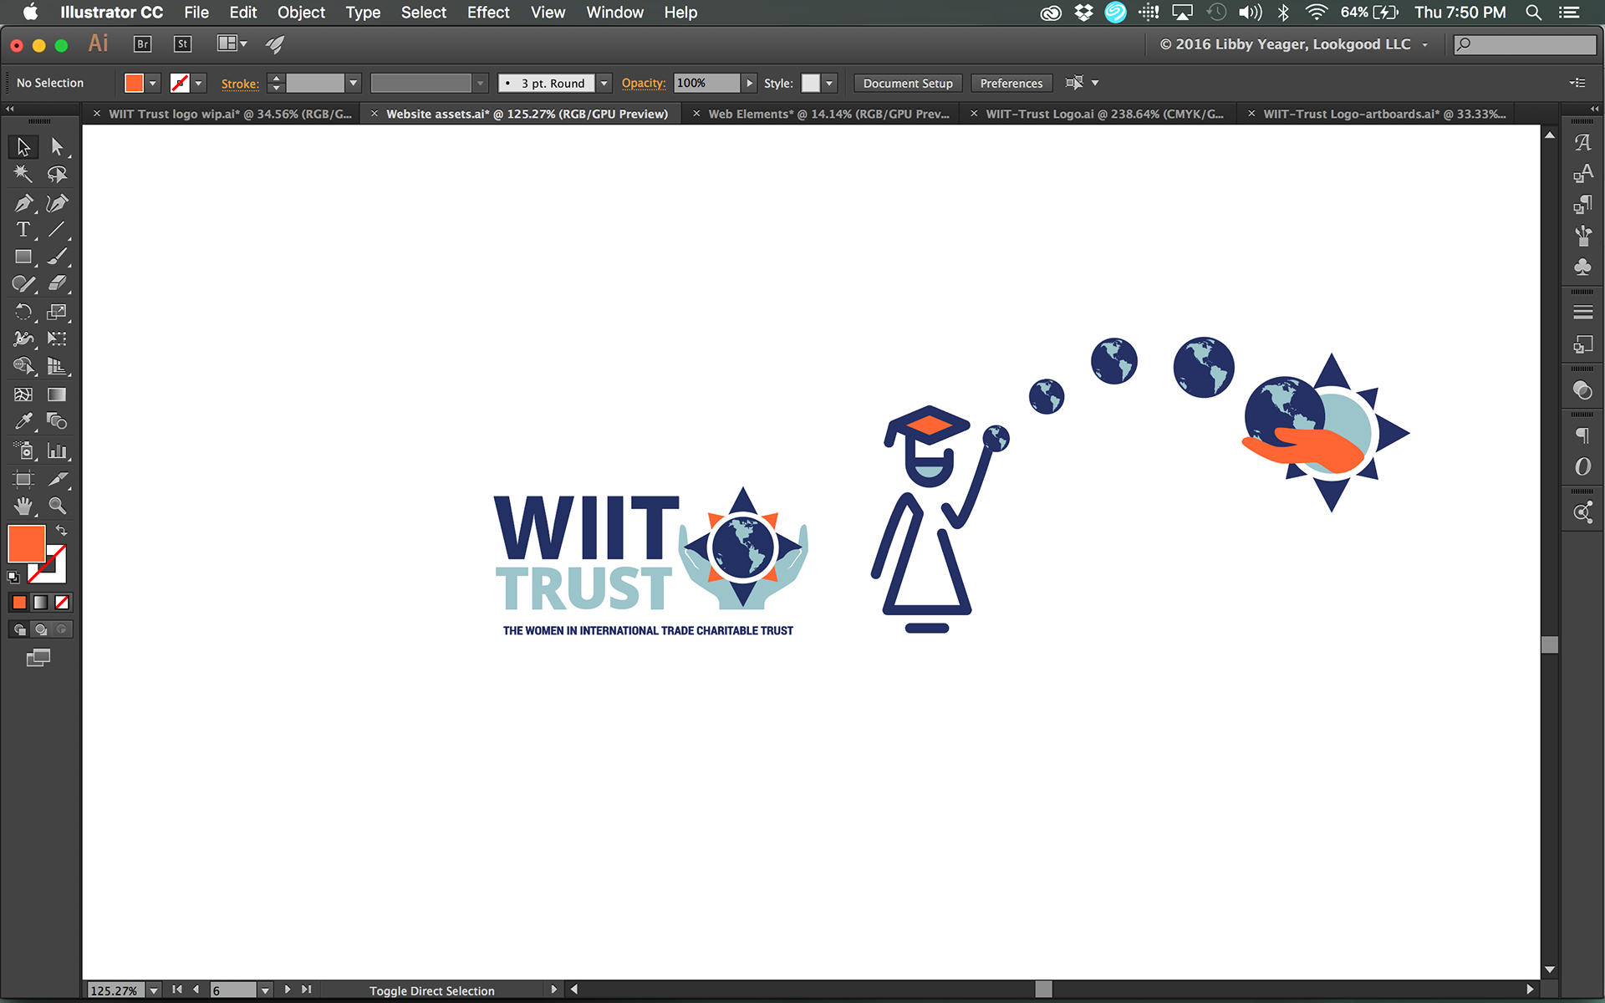Select the Hand tool
This screenshot has width=1605, height=1003.
[x=23, y=506]
